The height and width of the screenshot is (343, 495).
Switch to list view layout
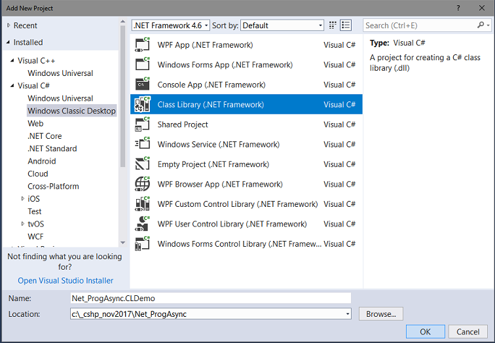click(x=346, y=26)
